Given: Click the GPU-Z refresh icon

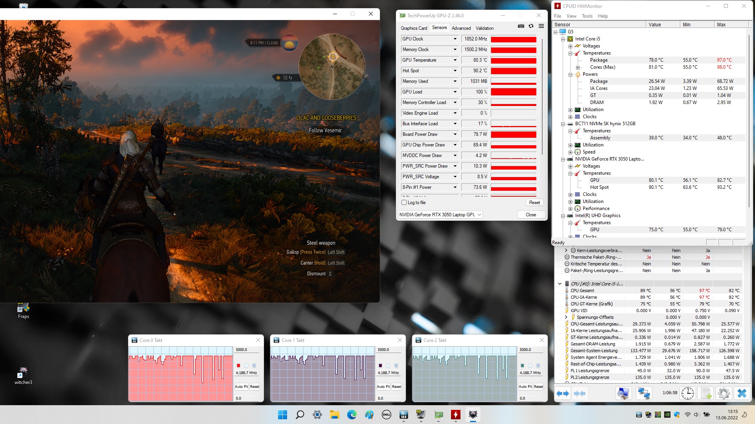Looking at the screenshot, I should pos(531,26).
